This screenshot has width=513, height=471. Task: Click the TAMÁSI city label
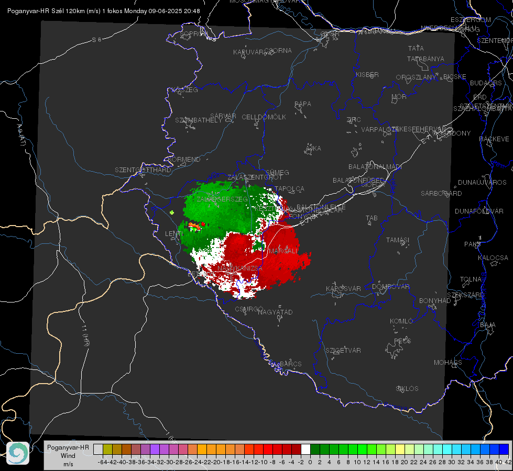(x=398, y=240)
